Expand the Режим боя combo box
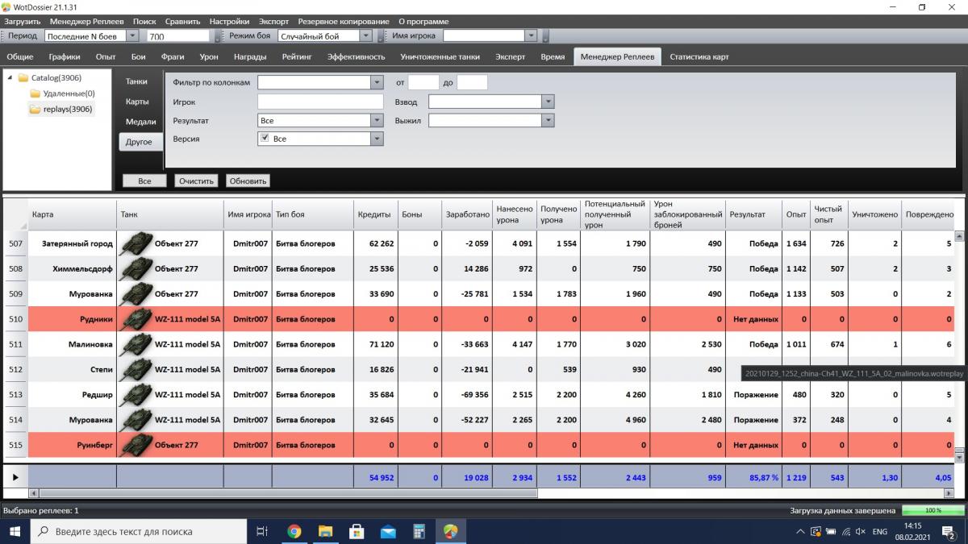 (365, 36)
